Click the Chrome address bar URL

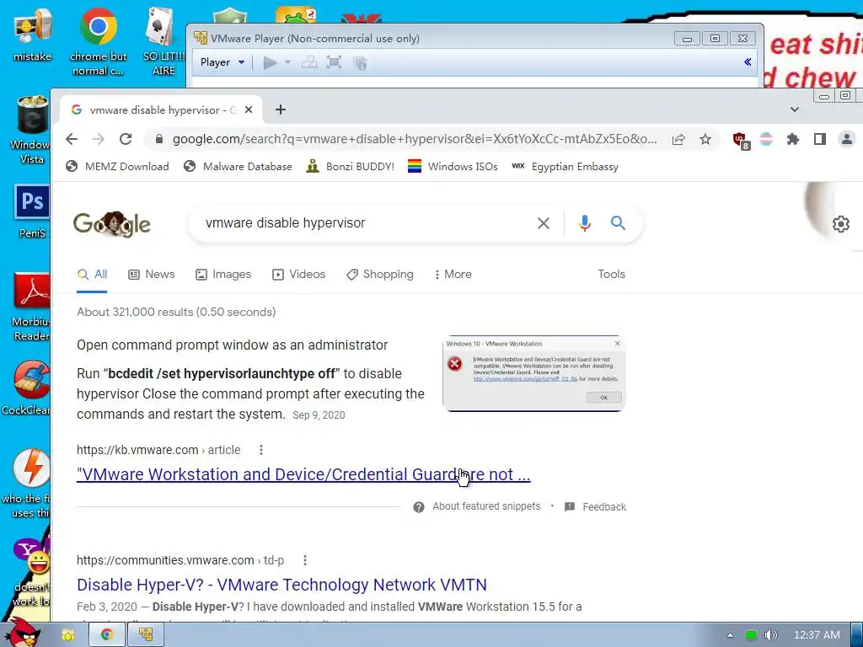(x=414, y=139)
